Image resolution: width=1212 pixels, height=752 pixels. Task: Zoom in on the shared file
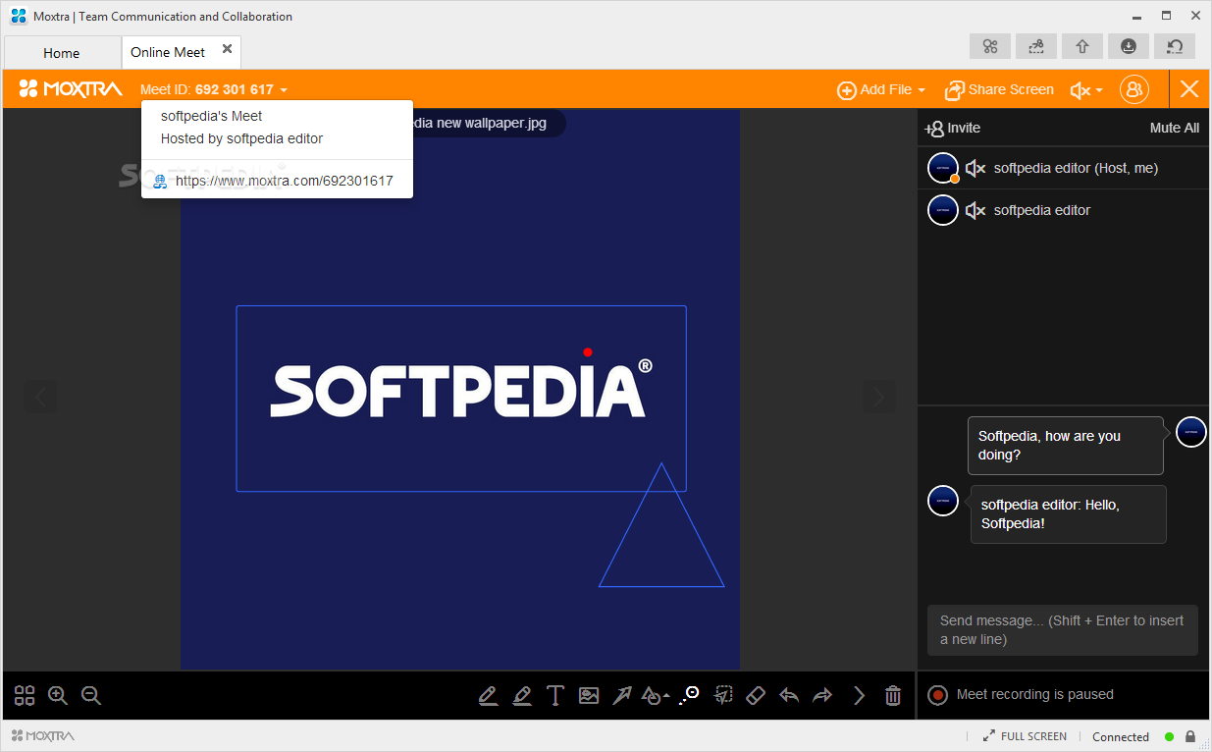coord(58,695)
